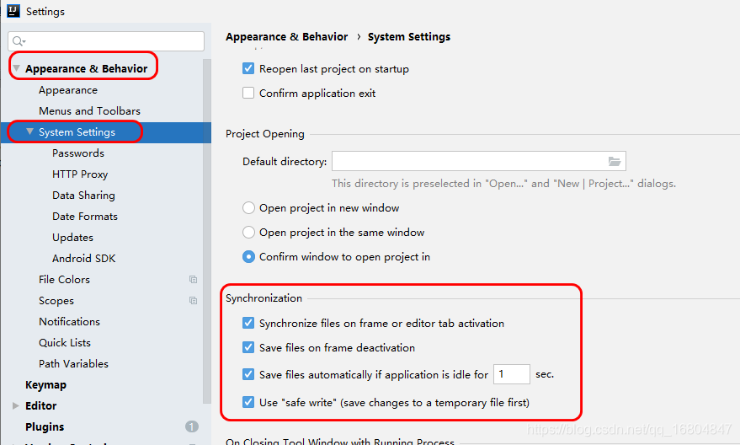Viewport: 740px width, 445px height.
Task: Open HTTP Proxy settings
Action: click(x=80, y=174)
